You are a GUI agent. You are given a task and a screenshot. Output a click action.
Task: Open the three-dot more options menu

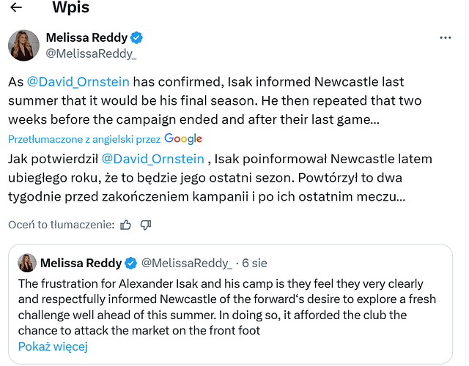446,37
